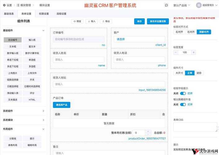Click 模块管理 breadcrumb
The width and height of the screenshot is (219, 155).
tap(25, 5)
